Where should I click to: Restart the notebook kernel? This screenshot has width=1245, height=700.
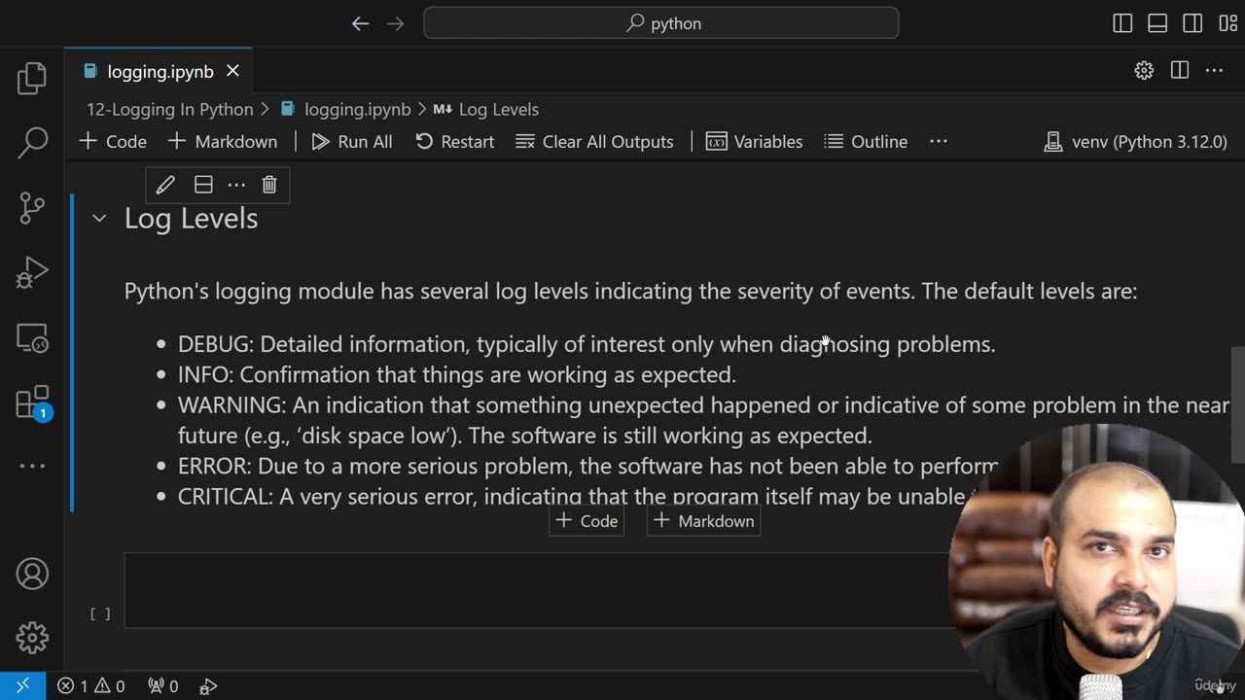tap(454, 141)
